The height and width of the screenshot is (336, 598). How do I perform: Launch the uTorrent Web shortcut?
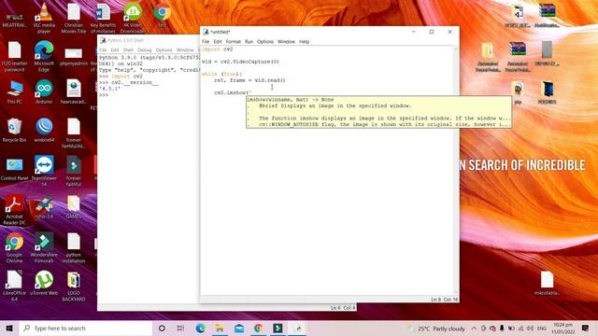pyautogui.click(x=44, y=284)
